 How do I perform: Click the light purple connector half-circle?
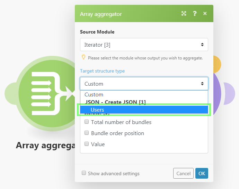click(229, 94)
